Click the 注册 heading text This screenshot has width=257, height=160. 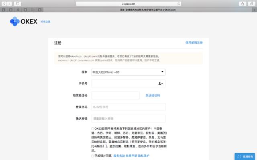click(x=58, y=43)
